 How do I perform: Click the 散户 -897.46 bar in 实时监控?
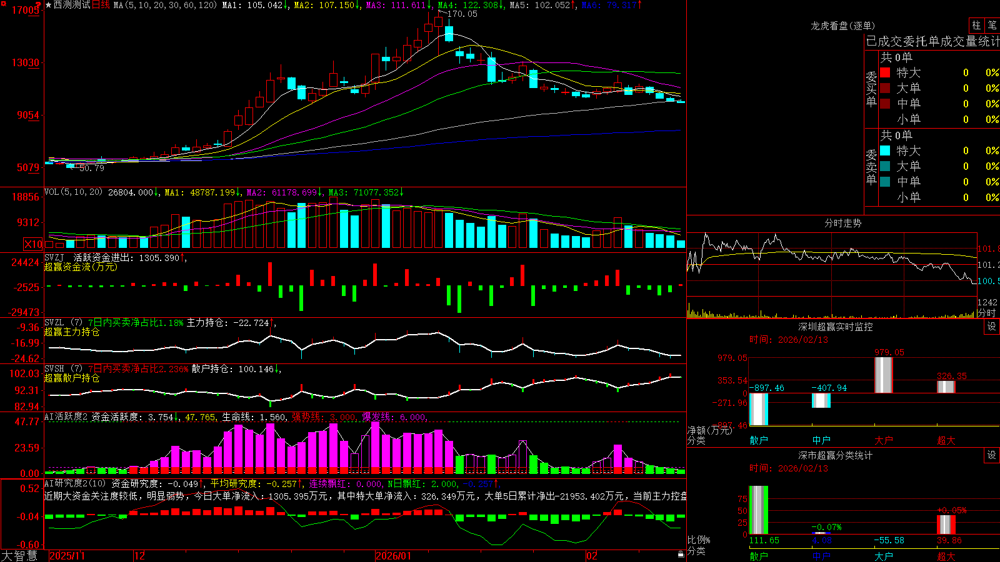point(758,409)
